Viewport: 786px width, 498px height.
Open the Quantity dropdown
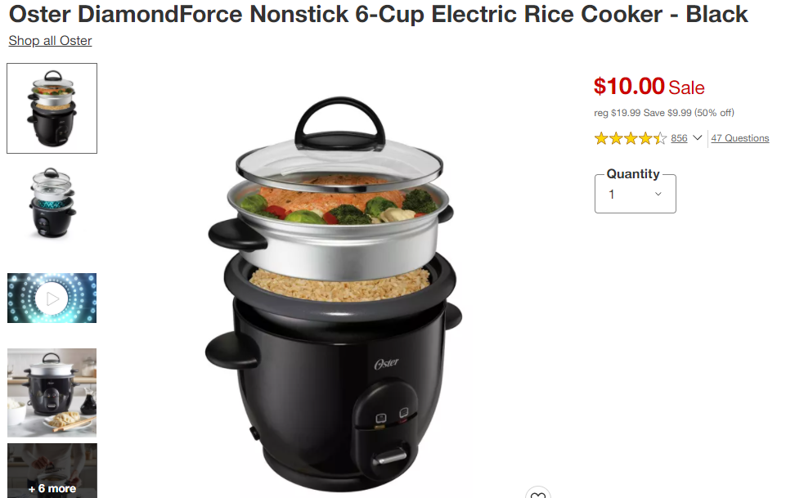coord(636,194)
